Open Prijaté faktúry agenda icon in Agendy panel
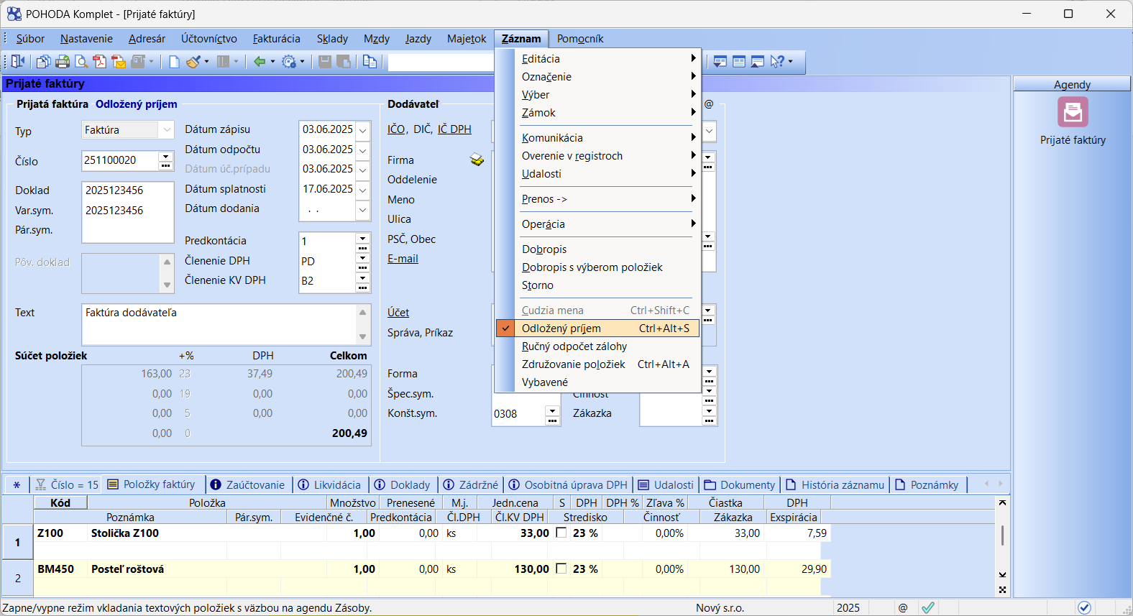The image size is (1133, 616). pos(1073,113)
